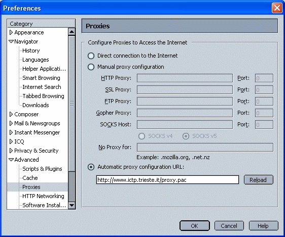Viewport: 285px width, 237px height.
Task: Expand the ICQ category triangle
Action: click(x=11, y=141)
